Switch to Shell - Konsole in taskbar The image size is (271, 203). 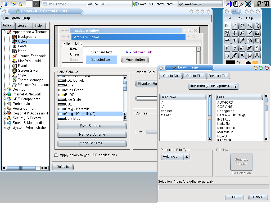tap(64, 4)
